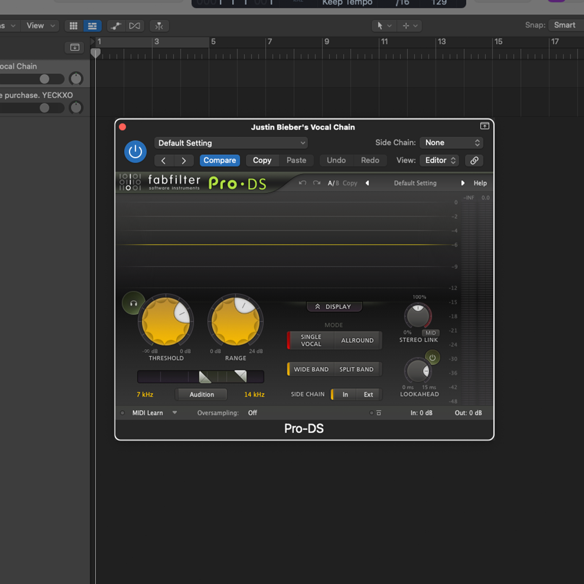Select the list view icon in toolbar
584x584 pixels.
click(x=92, y=26)
